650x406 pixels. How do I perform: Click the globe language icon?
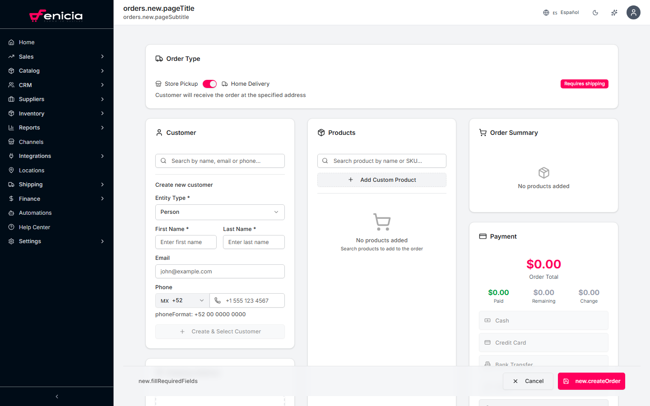[546, 13]
